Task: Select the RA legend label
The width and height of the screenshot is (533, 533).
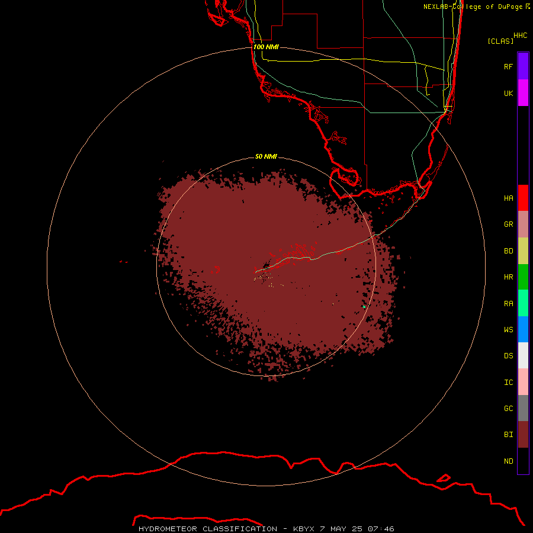Action: click(508, 304)
